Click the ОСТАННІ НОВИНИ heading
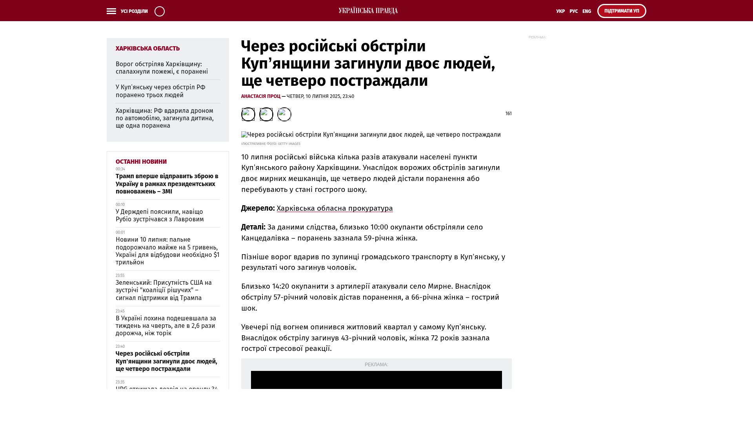The image size is (753, 423). tap(141, 162)
